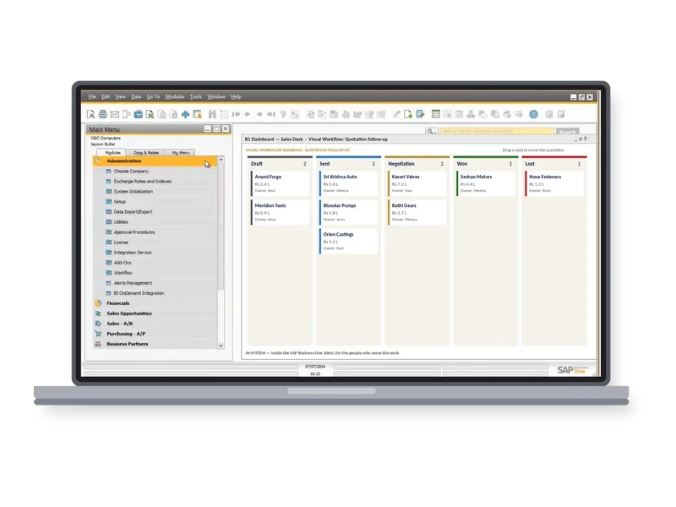Select the Nova Fasteners card in Lost

[554, 183]
